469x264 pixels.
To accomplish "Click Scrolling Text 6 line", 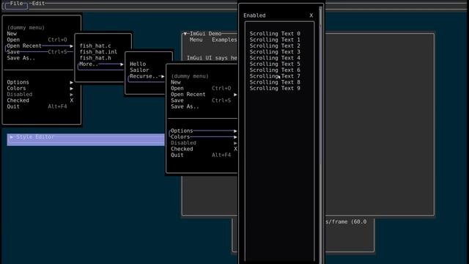I will (275, 70).
